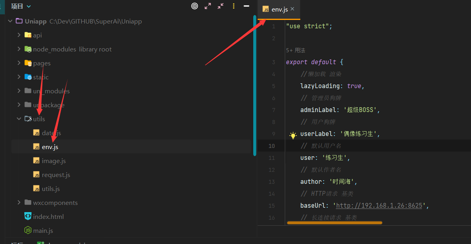Image resolution: width=471 pixels, height=244 pixels.
Task: Click the yellow lightbulb quick-fix icon
Action: pos(293,135)
